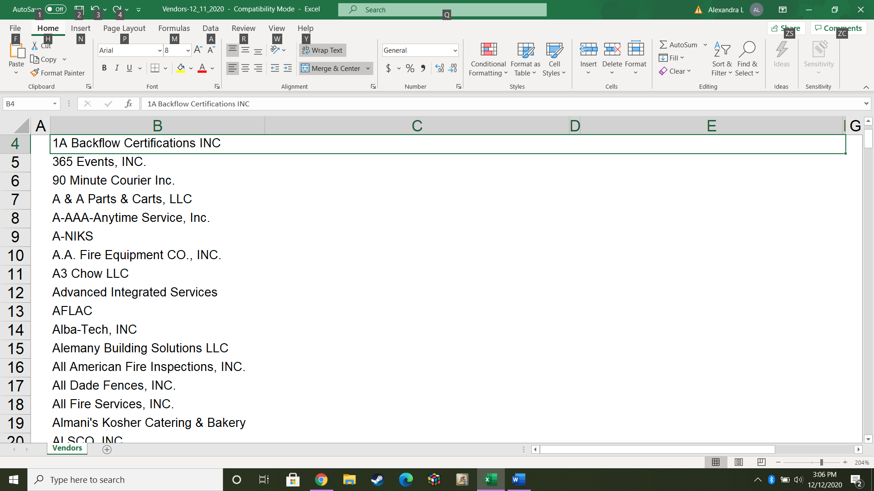Click the Format Painter brush icon
This screenshot has width=874, height=491.
35,73
